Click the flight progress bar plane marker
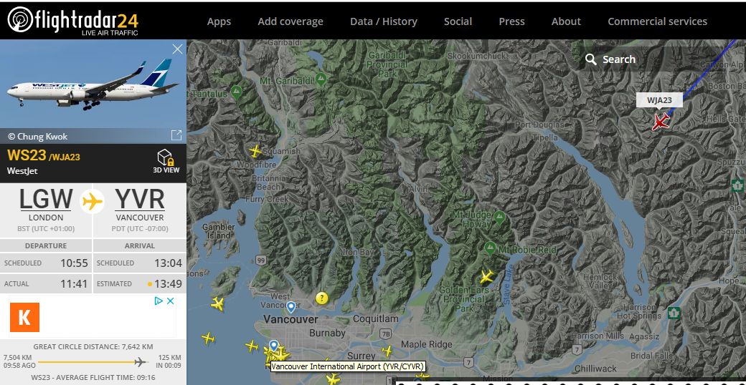Viewport: 746px width, 385px height. (141, 362)
